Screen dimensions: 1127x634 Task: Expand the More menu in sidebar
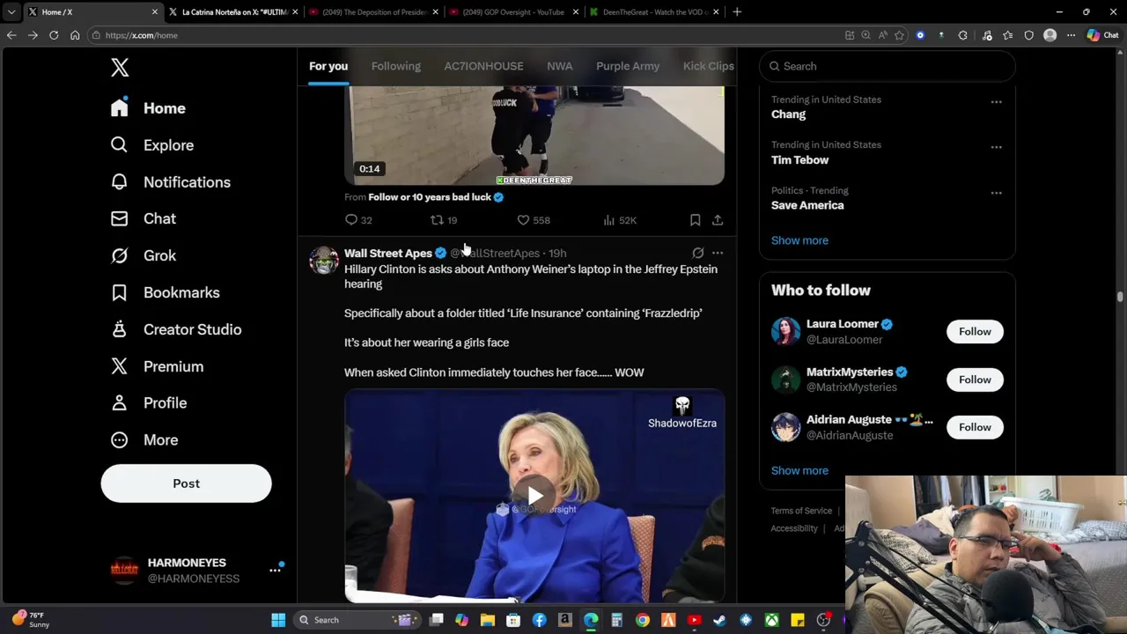(144, 439)
